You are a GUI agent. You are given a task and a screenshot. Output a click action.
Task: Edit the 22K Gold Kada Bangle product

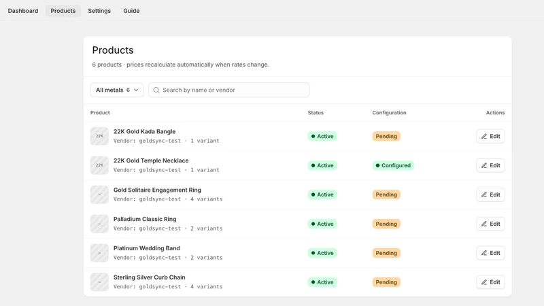point(490,137)
